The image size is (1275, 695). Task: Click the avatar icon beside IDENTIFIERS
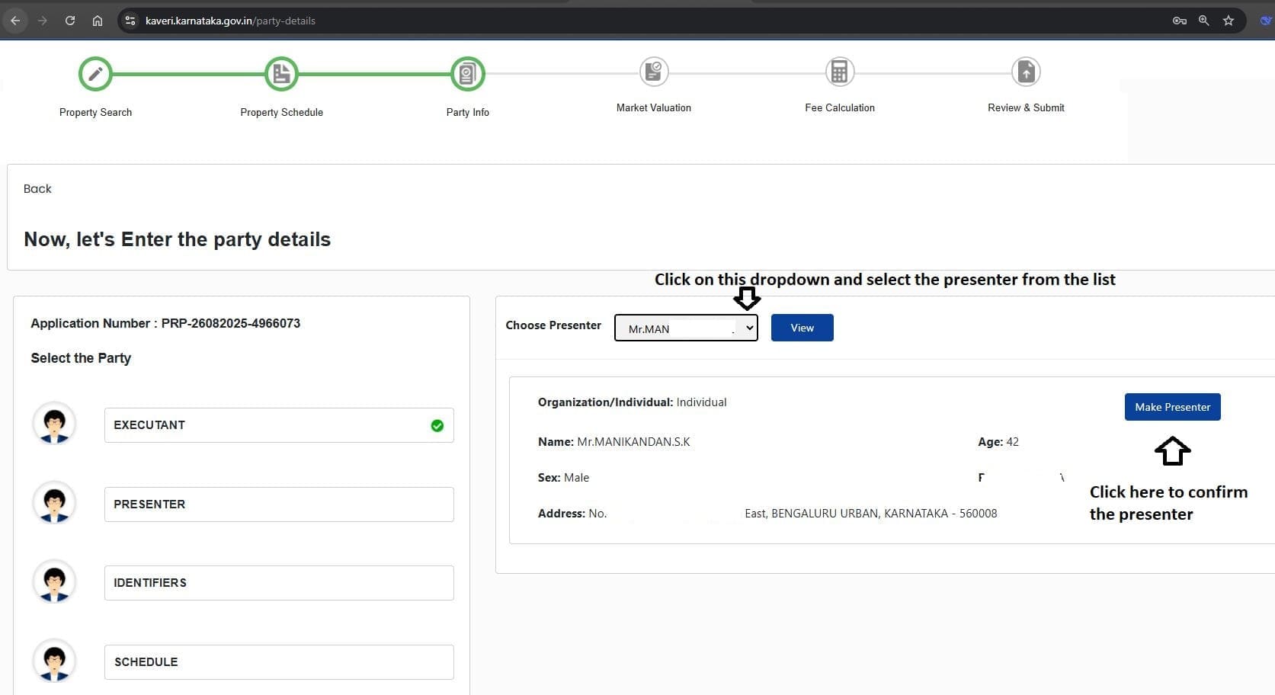pyautogui.click(x=54, y=582)
